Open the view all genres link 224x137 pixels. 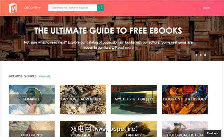[44, 76]
